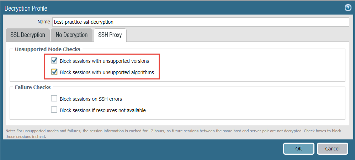Open the No Decryption tab
This screenshot has height=160, width=355.
71,35
